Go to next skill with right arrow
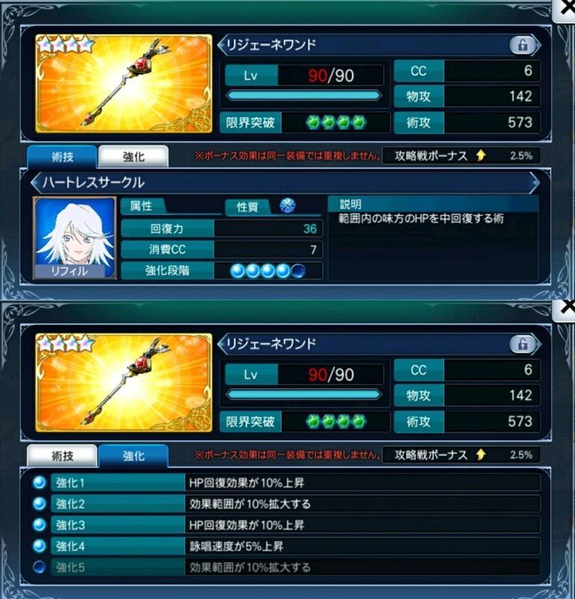Image resolution: width=575 pixels, height=599 pixels. (534, 182)
